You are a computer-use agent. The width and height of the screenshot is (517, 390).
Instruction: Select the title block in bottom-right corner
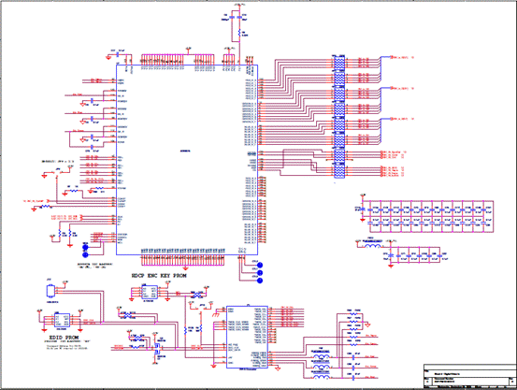coord(469,375)
